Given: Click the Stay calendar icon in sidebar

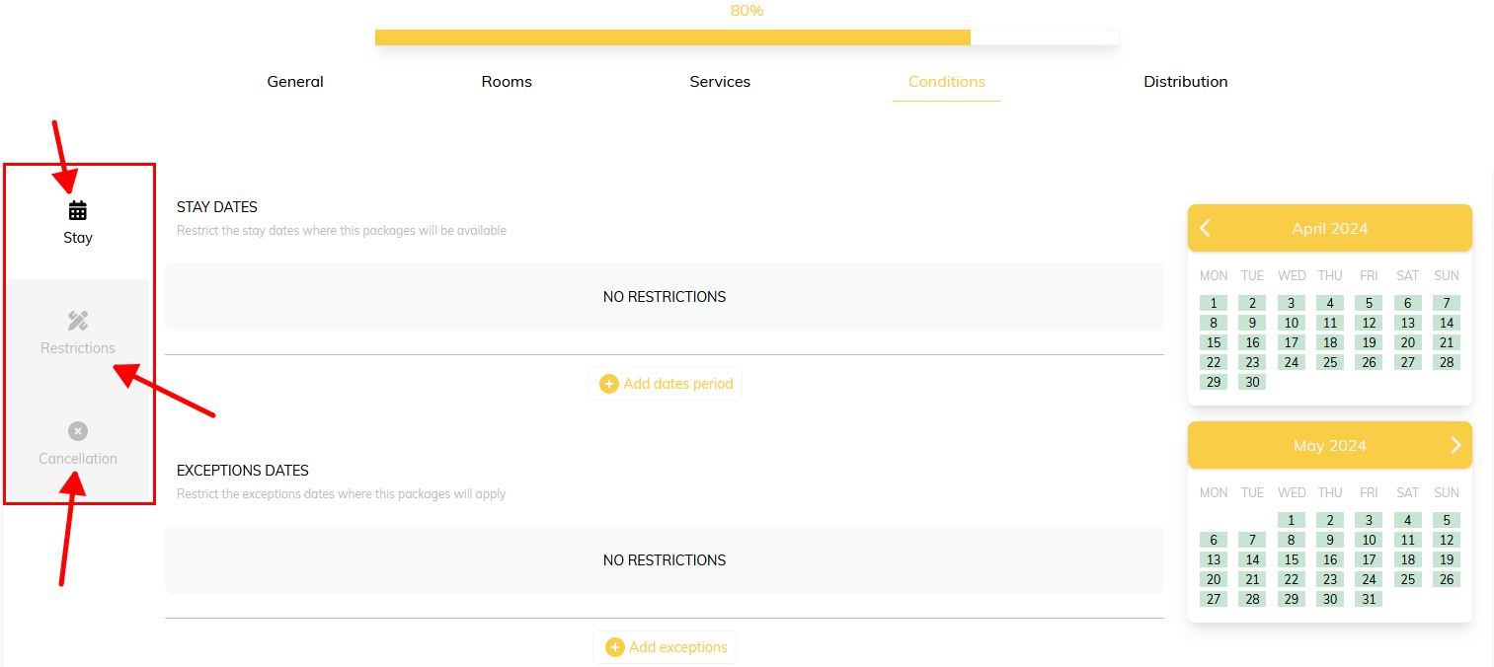Looking at the screenshot, I should [78, 210].
